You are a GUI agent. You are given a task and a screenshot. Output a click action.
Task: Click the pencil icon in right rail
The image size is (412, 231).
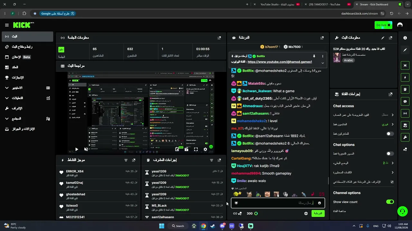(405, 50)
